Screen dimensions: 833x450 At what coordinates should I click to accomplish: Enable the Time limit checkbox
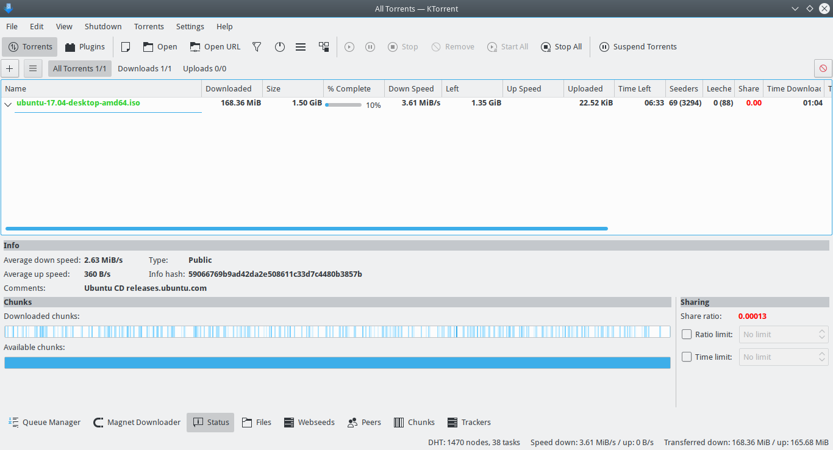(x=687, y=357)
